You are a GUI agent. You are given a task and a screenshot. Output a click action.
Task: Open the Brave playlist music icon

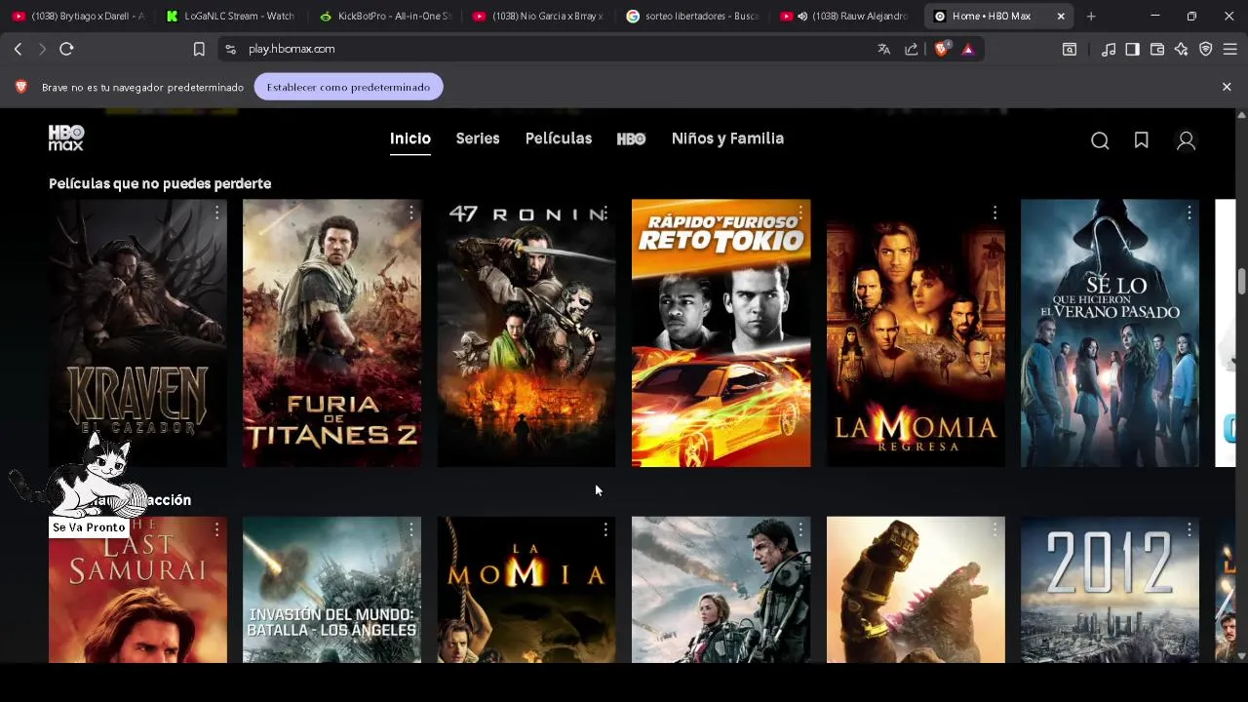pos(1109,49)
